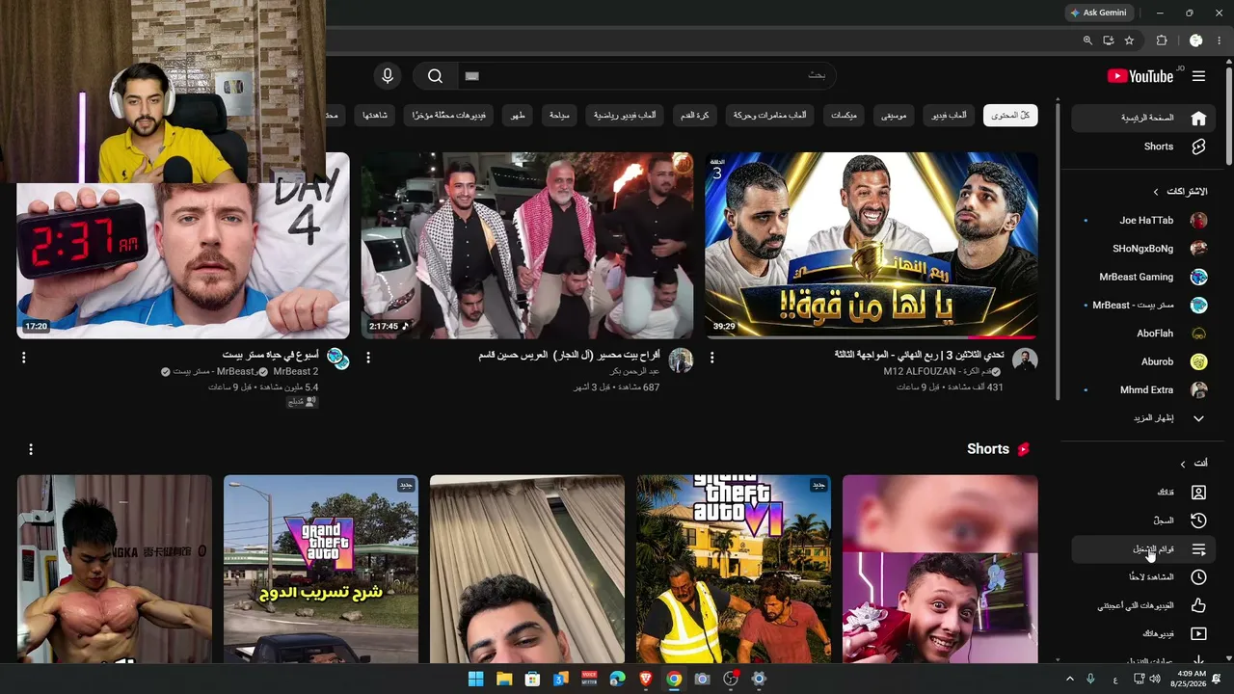This screenshot has width=1234, height=694.
Task: Expand إظهار المزيد under subscriptions
Action: (x=1143, y=418)
